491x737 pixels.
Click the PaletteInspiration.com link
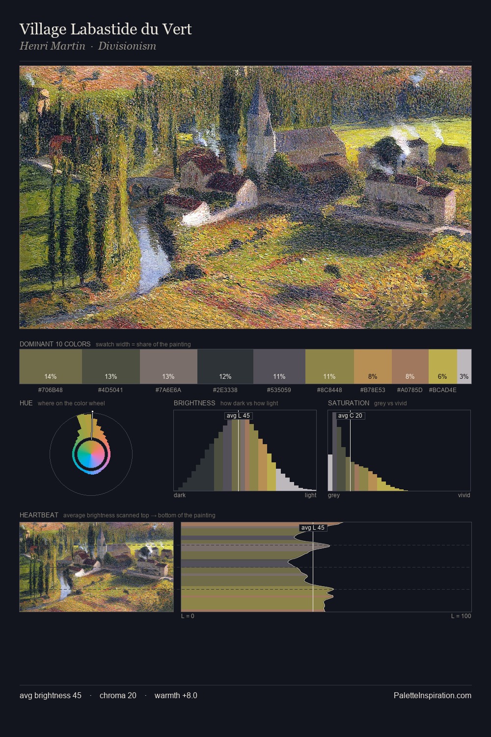433,695
